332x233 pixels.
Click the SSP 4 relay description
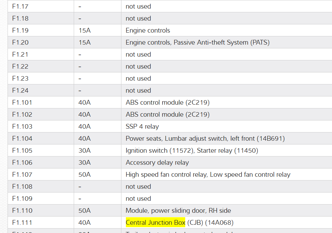pyautogui.click(x=142, y=127)
